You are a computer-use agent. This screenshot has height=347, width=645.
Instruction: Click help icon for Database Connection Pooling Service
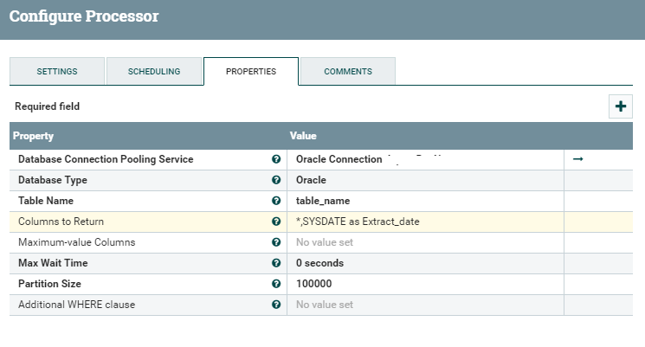(276, 159)
